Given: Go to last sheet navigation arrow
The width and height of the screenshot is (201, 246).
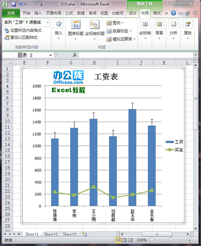Looking at the screenshot, I should tap(19, 234).
